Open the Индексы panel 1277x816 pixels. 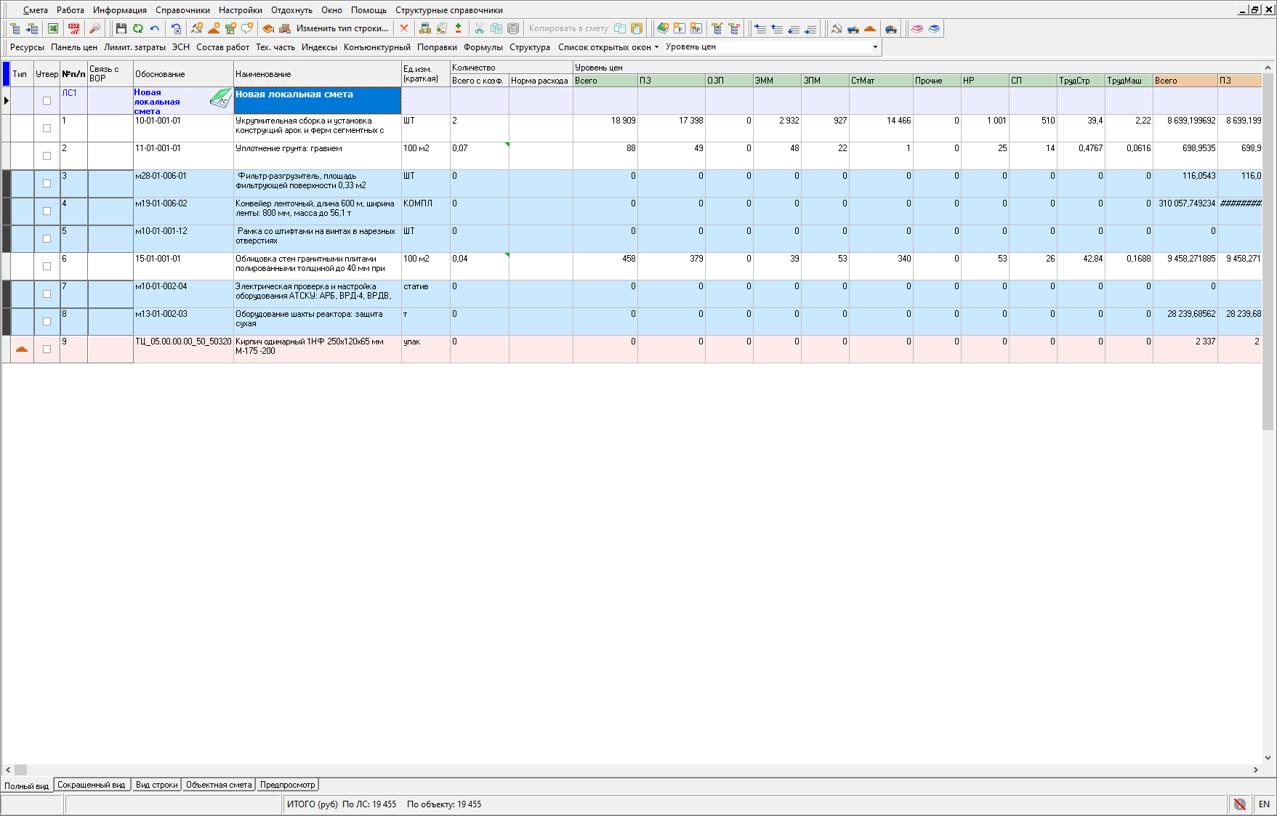point(319,47)
